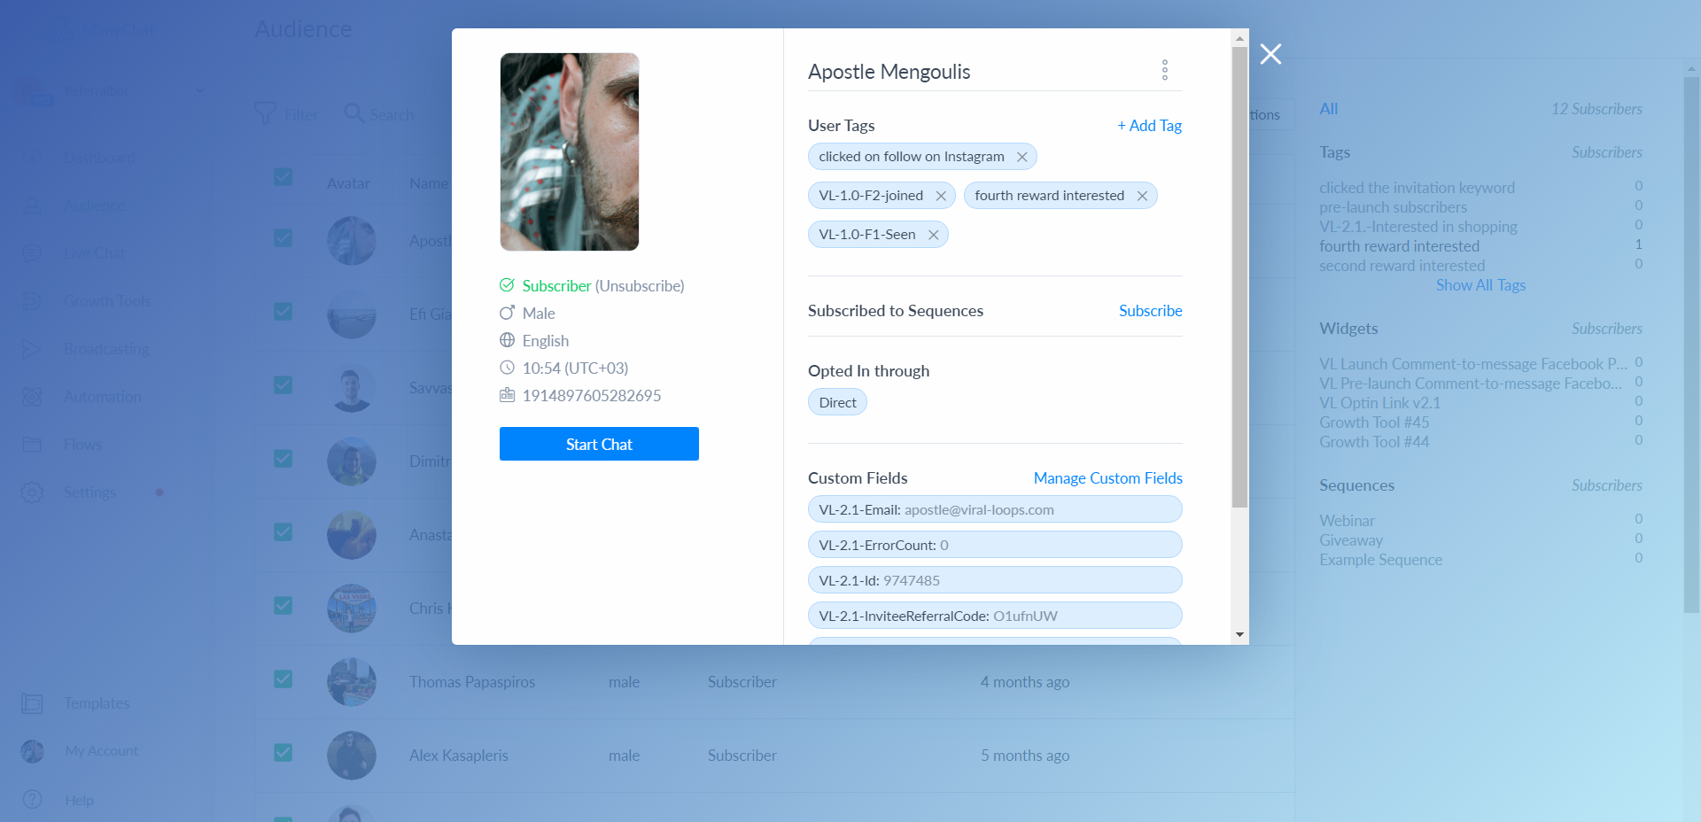
Task: Open Live Chat in the sidebar
Action: point(94,253)
